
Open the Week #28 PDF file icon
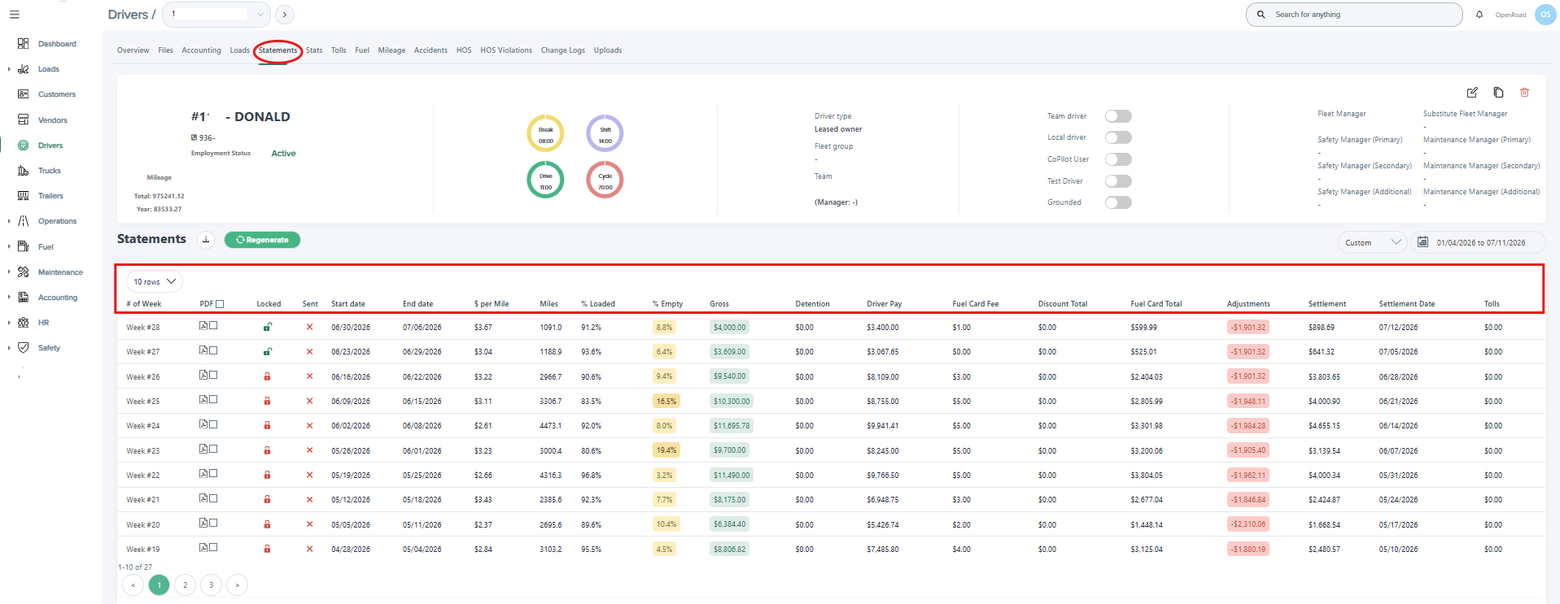(203, 325)
